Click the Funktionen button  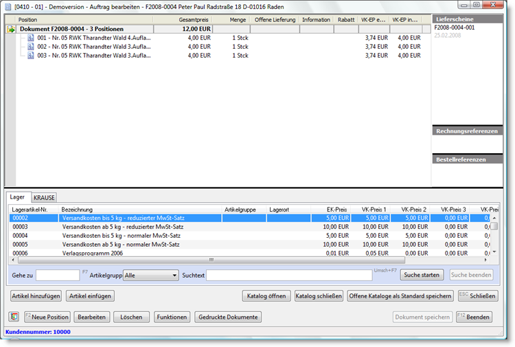(172, 317)
